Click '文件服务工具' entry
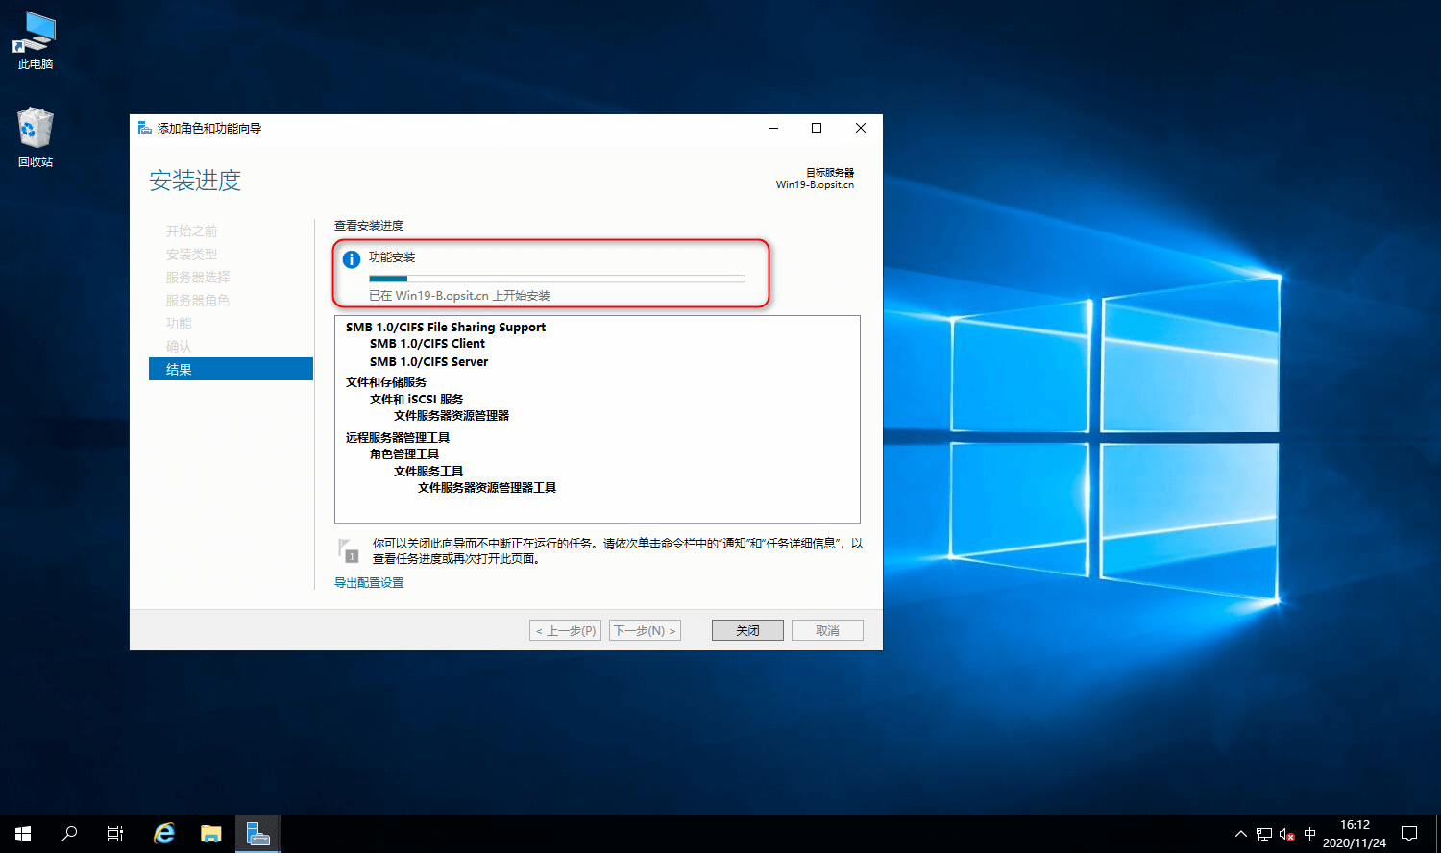1441x853 pixels. pyautogui.click(x=428, y=472)
